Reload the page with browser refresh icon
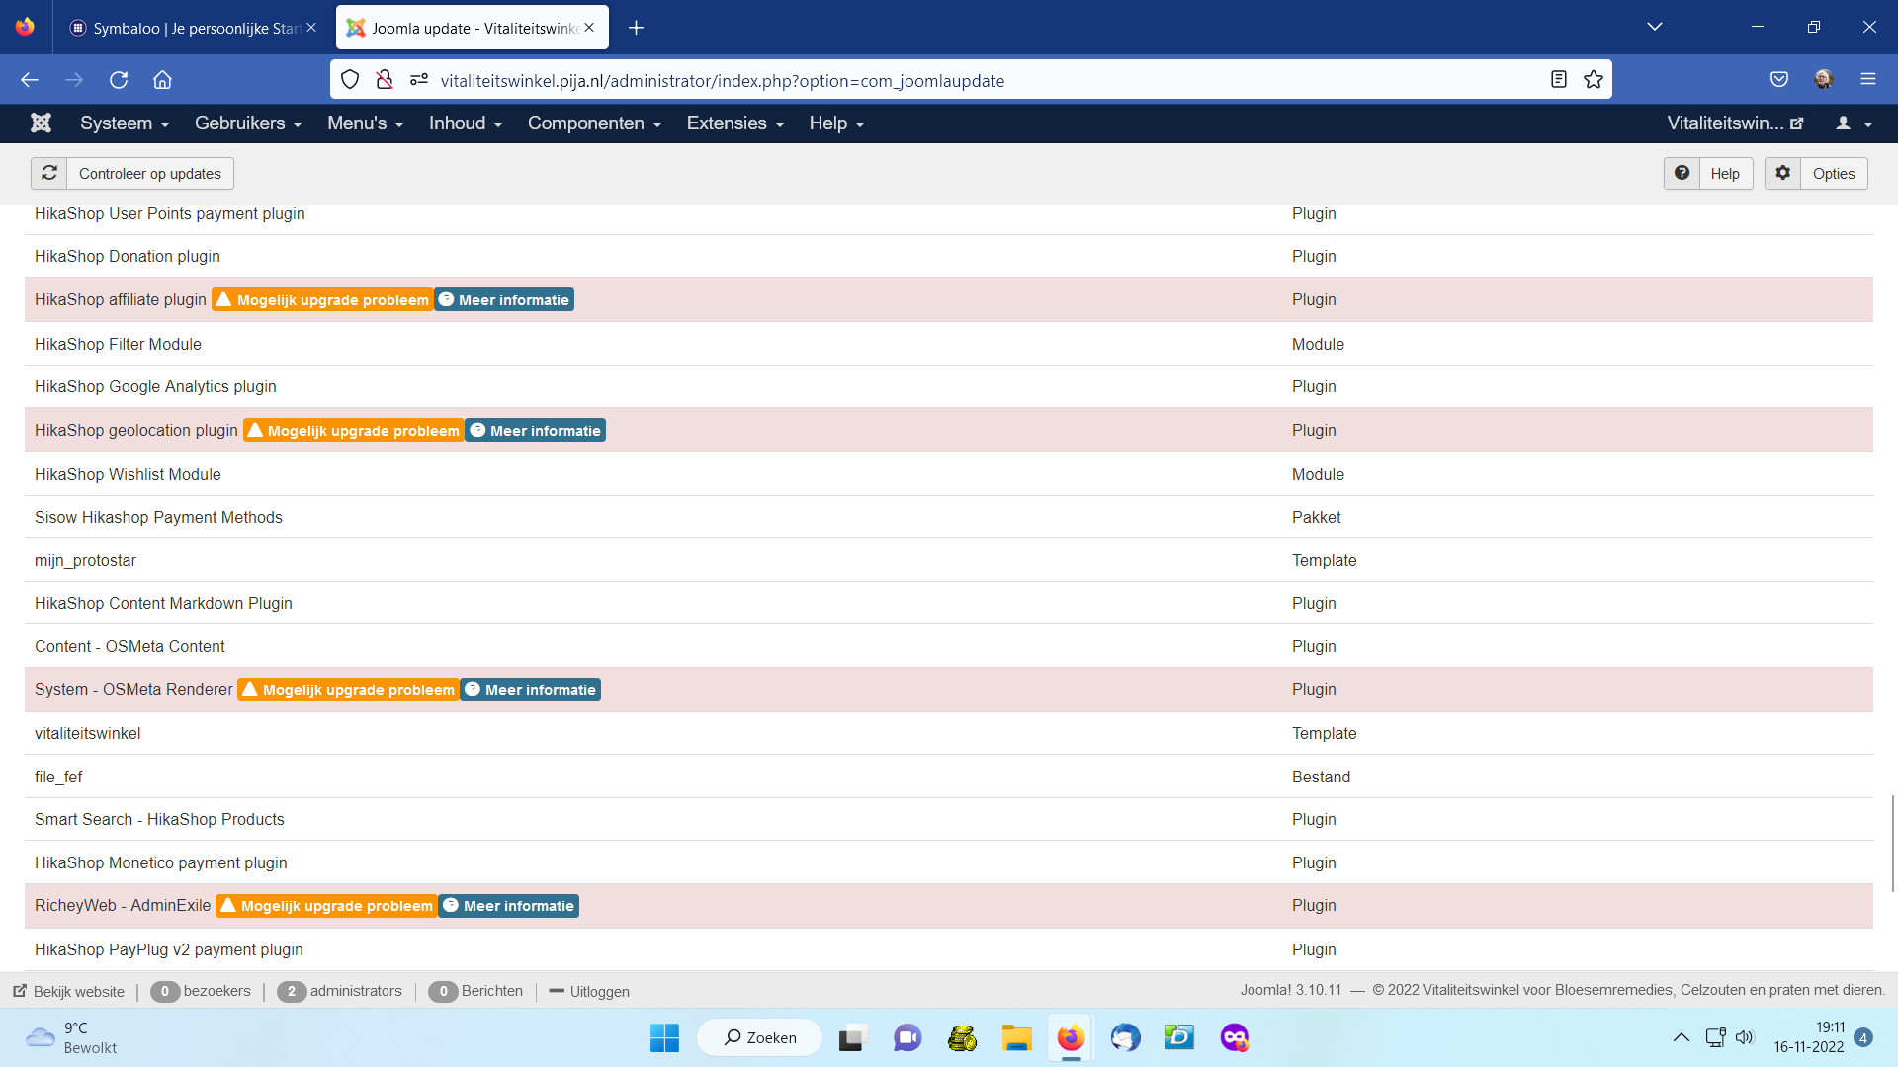Image resolution: width=1898 pixels, height=1067 pixels. click(119, 80)
